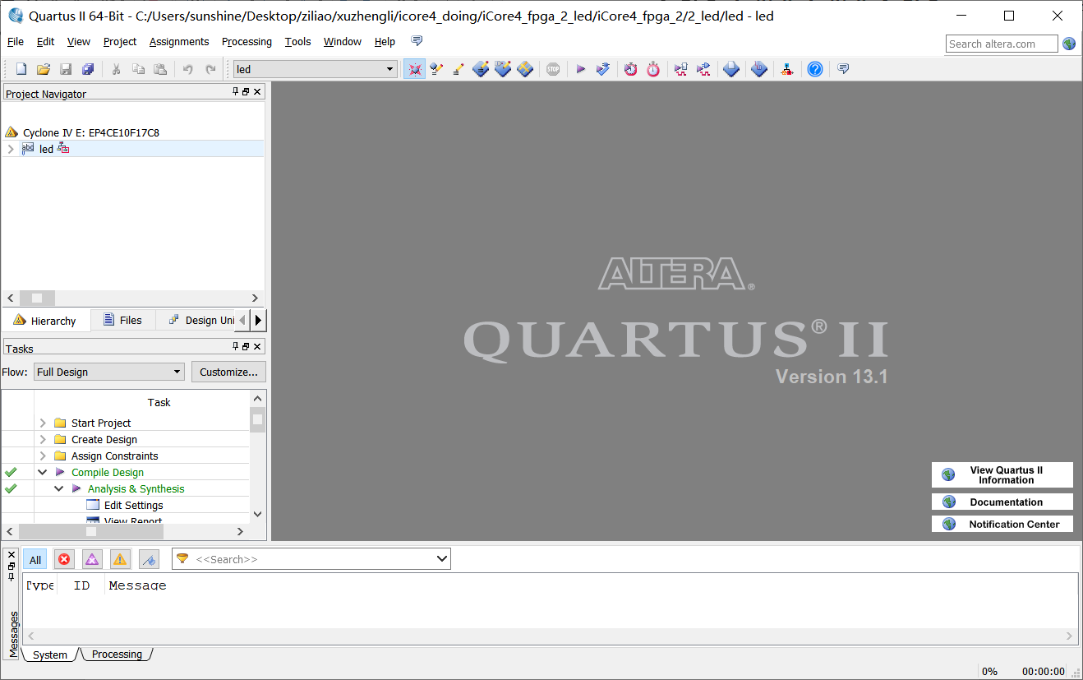The width and height of the screenshot is (1083, 680).
Task: Open the Assignments menu
Action: pyautogui.click(x=178, y=42)
